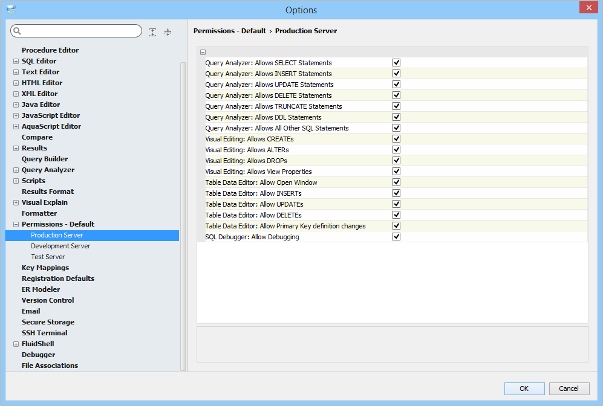Expand the Scripts node
The width and height of the screenshot is (603, 406).
coord(16,181)
